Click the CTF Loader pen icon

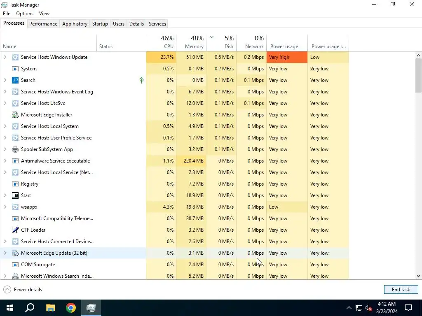(x=15, y=230)
